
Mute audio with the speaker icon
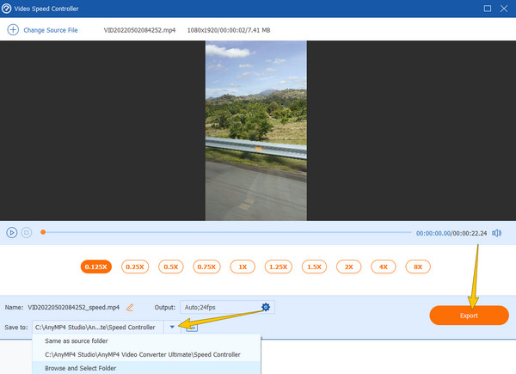[x=496, y=233]
